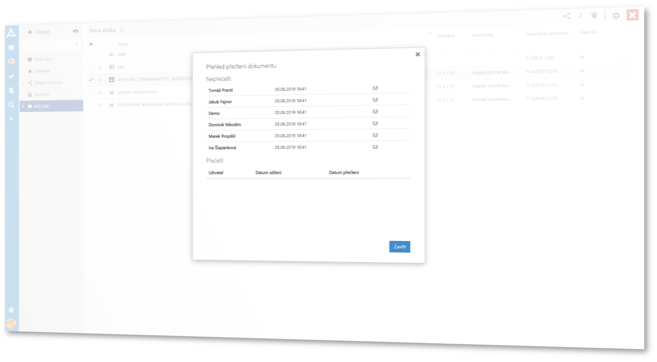The height and width of the screenshot is (362, 657).
Task: Send reminder email to Dominik Nikodím
Action: click(375, 123)
